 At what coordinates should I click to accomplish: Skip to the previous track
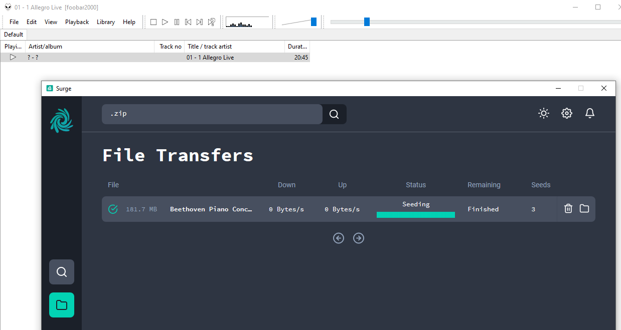(x=188, y=22)
